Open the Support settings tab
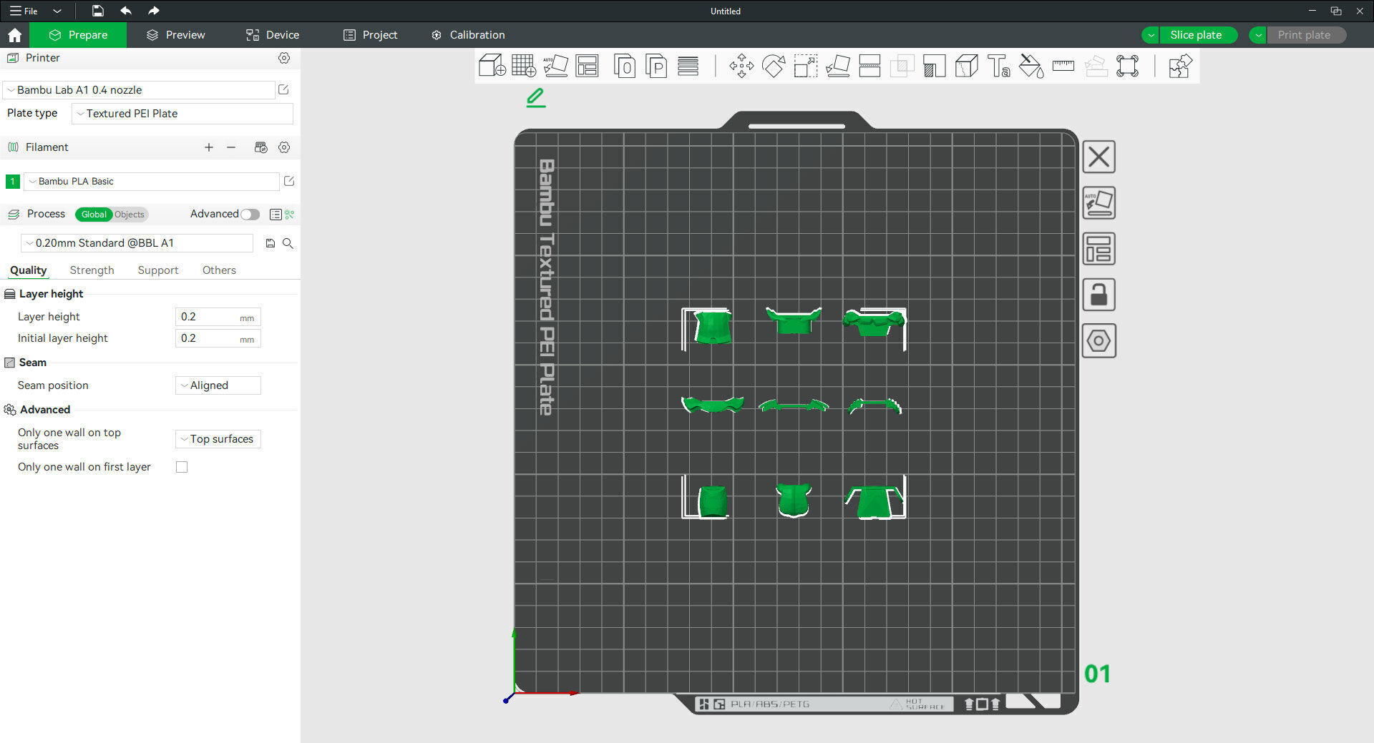Viewport: 1374px width, 743px height. point(158,270)
